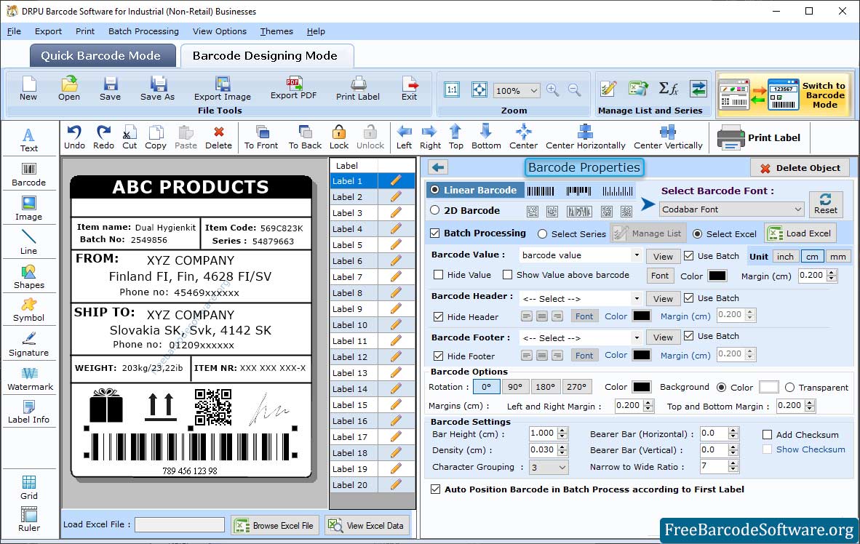Check Show Value above barcode
This screenshot has width=860, height=544.
pos(507,275)
